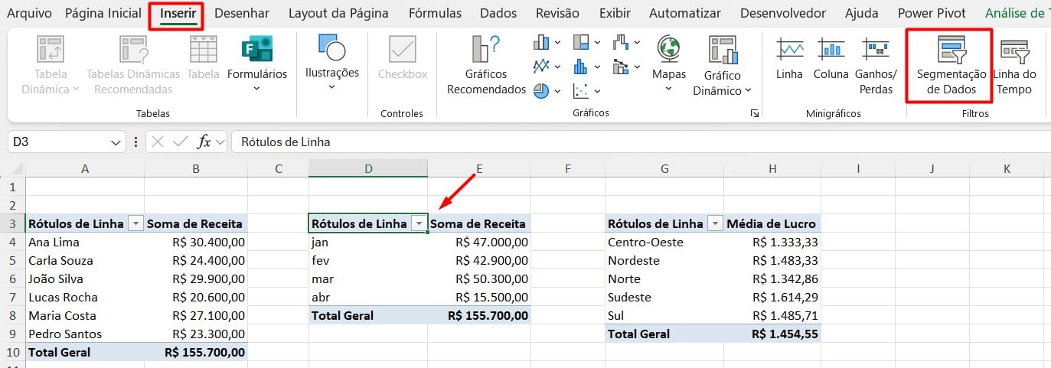Click the Segmentação de Dados slicer icon
Viewport: 1051px width, 368px height.
(951, 51)
